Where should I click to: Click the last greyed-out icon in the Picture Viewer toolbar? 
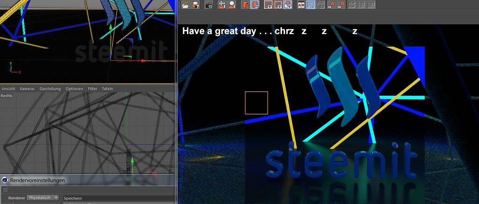pyautogui.click(x=371, y=5)
